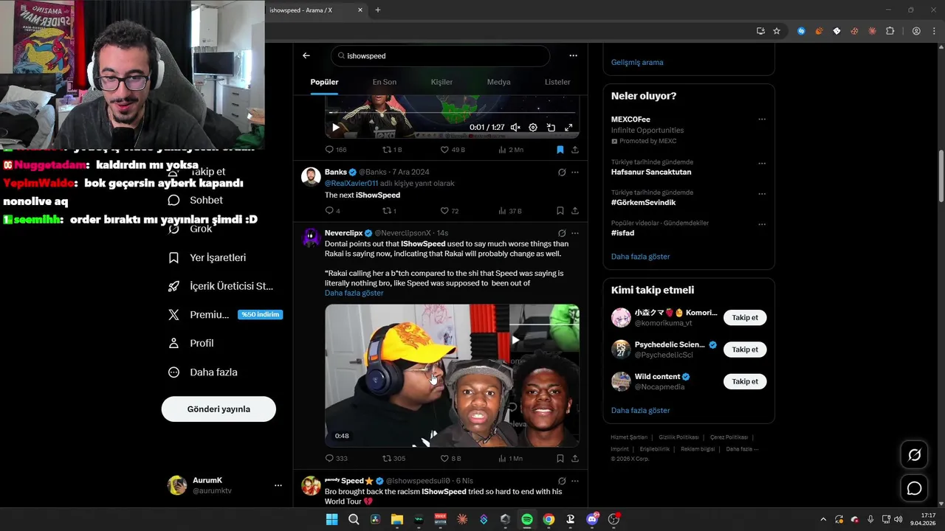Open the Medya tab
This screenshot has height=531, width=945.
coord(498,82)
